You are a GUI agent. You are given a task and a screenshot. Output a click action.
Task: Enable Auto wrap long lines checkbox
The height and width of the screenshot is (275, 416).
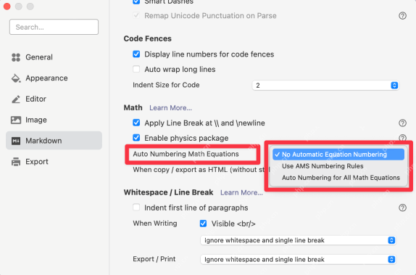click(136, 70)
